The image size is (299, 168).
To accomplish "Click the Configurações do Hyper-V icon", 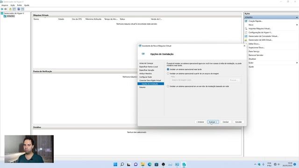I will coord(246,32).
